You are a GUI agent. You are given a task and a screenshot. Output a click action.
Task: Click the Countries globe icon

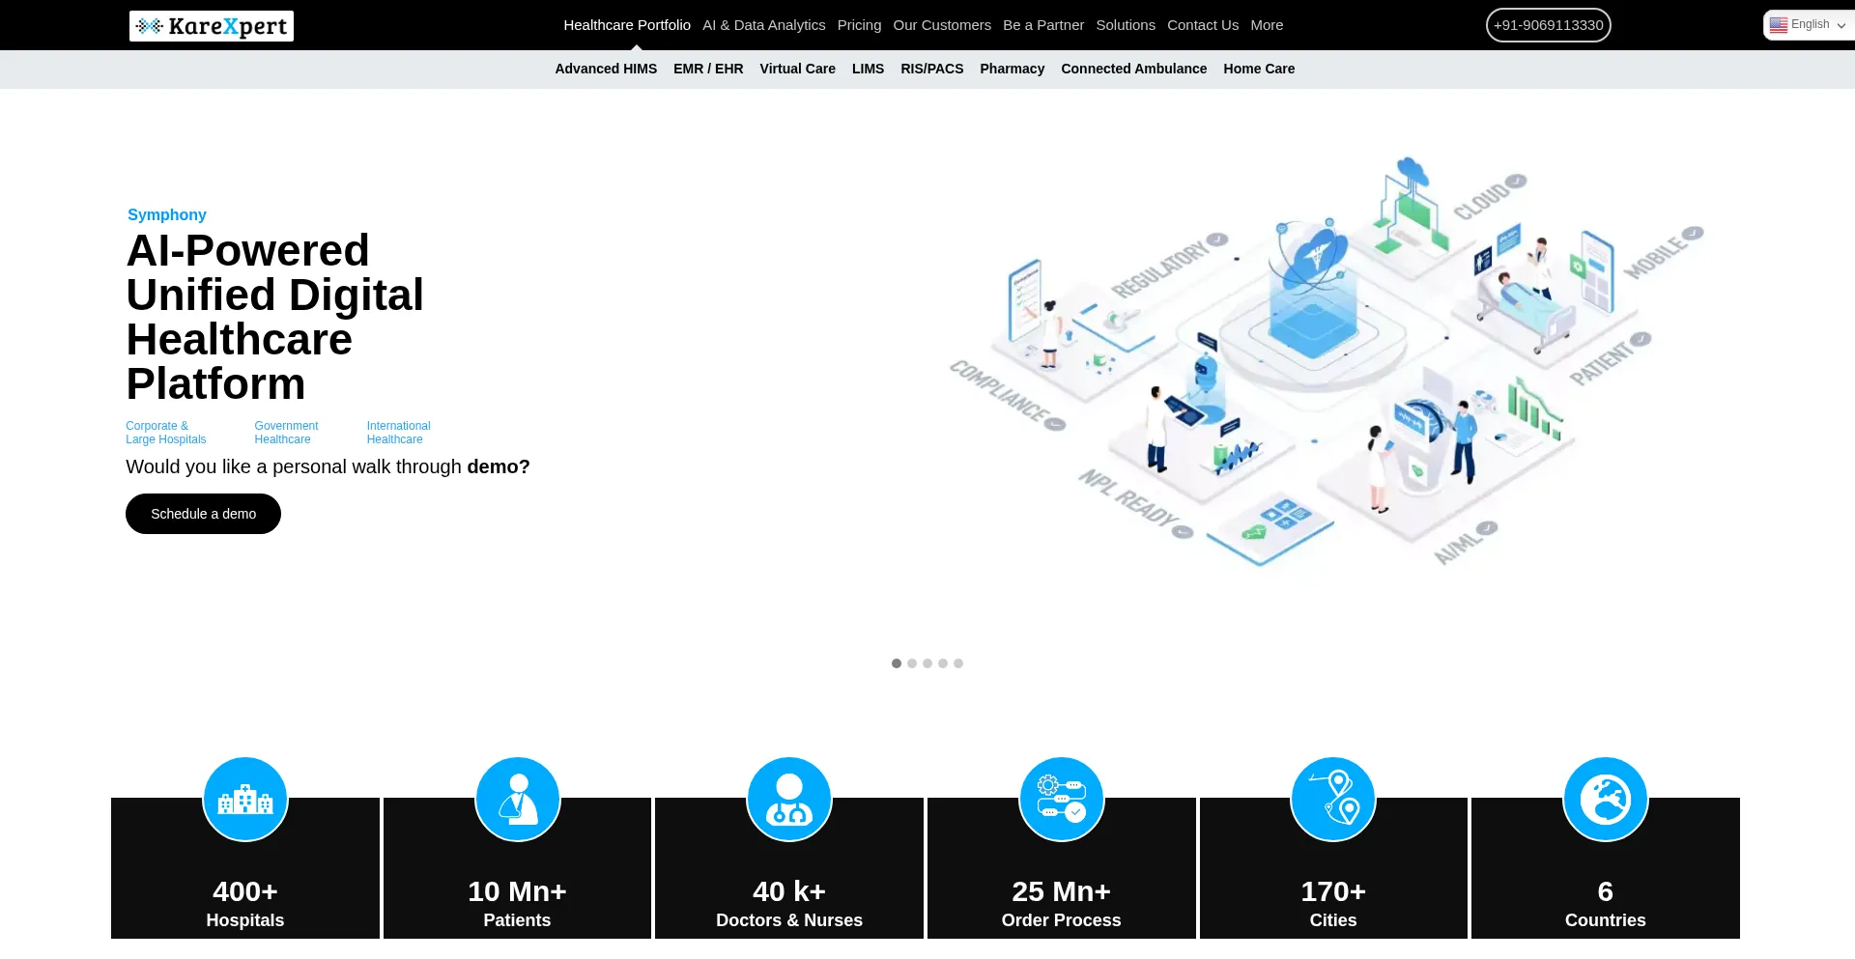1606,800
